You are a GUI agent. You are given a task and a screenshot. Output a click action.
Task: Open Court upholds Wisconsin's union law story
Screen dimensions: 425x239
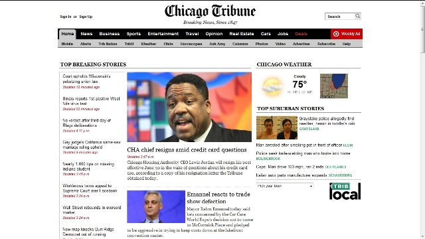[86, 79]
